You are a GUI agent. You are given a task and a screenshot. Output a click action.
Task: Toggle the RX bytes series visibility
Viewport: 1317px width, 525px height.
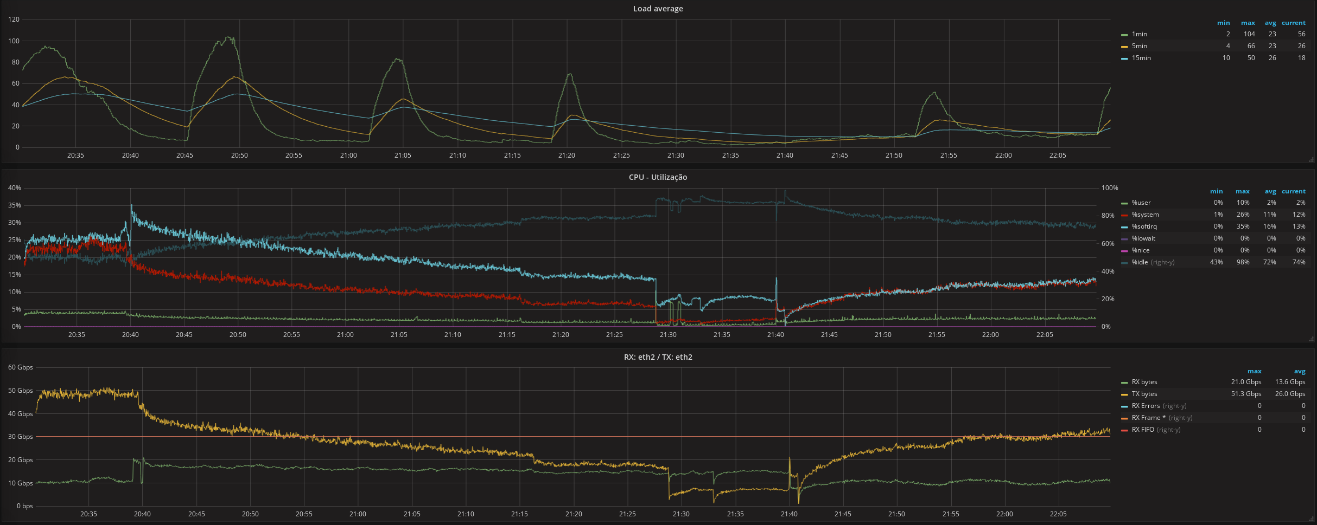point(1144,382)
